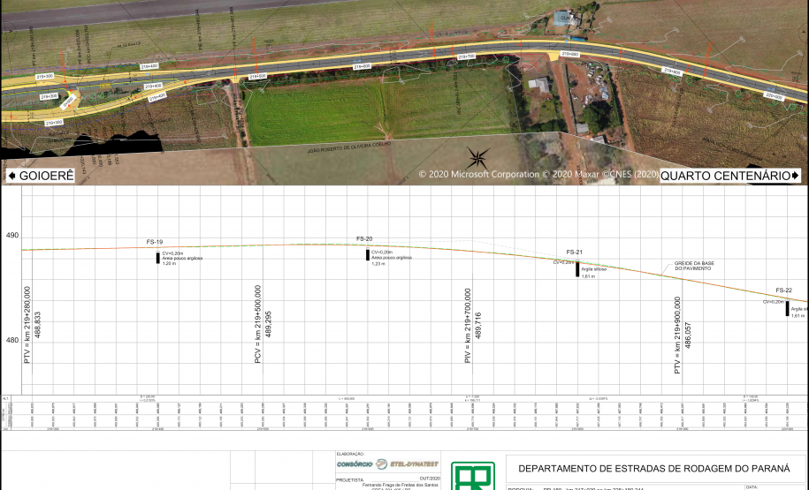The width and height of the screenshot is (809, 490).
Task: Select depth value 1,23 m under FS-20
Action: pos(378,263)
